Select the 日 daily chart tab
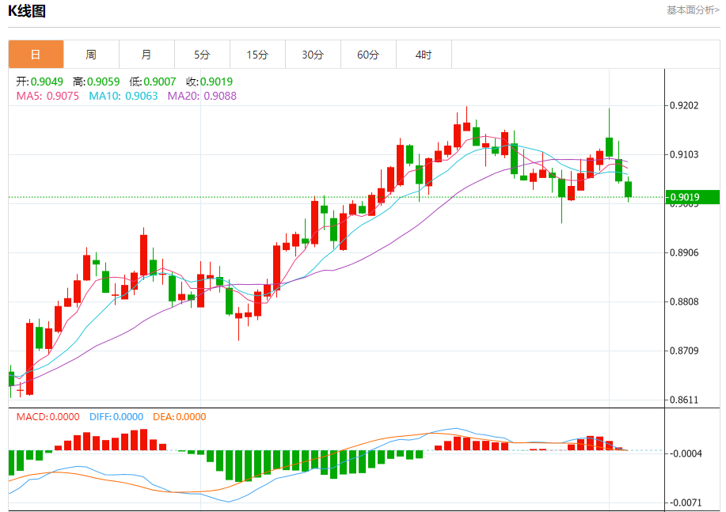The height and width of the screenshot is (512, 726). click(x=36, y=55)
